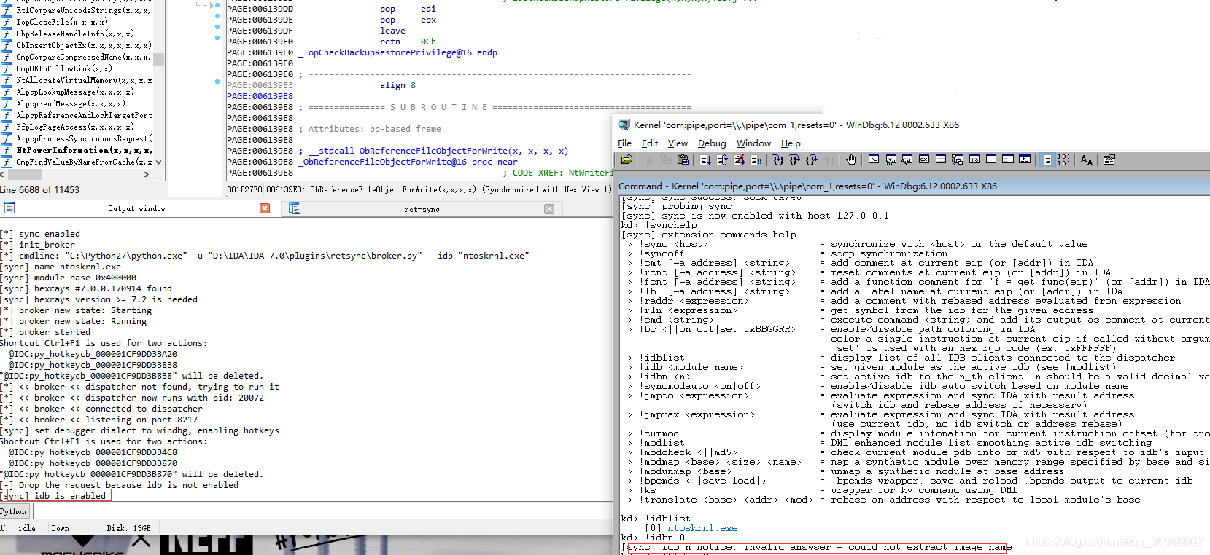1210x555 pixels.
Task: Open the Window menu in WinDbg
Action: [753, 143]
